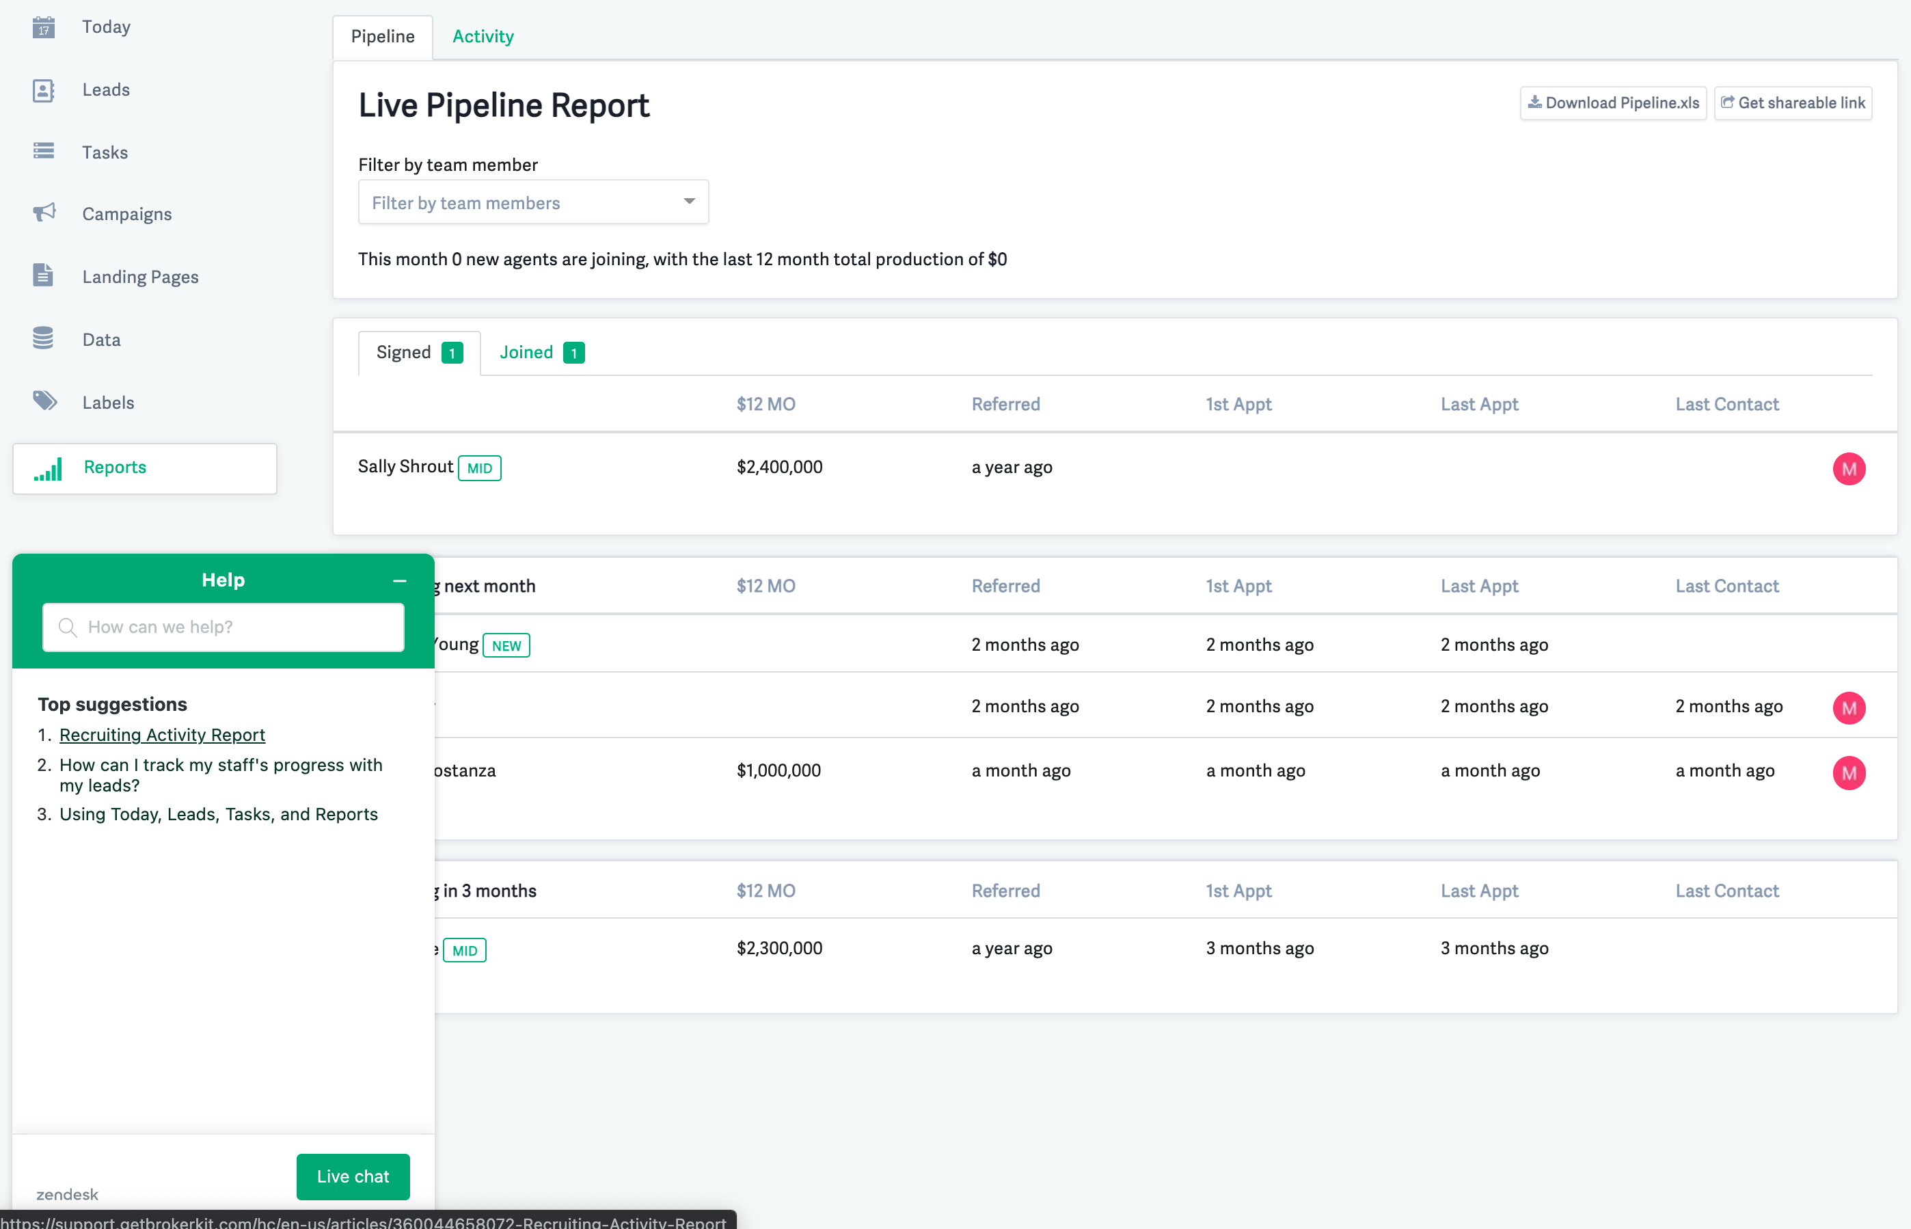Click the NEW badge next to Young
The width and height of the screenshot is (1911, 1229).
coord(506,646)
